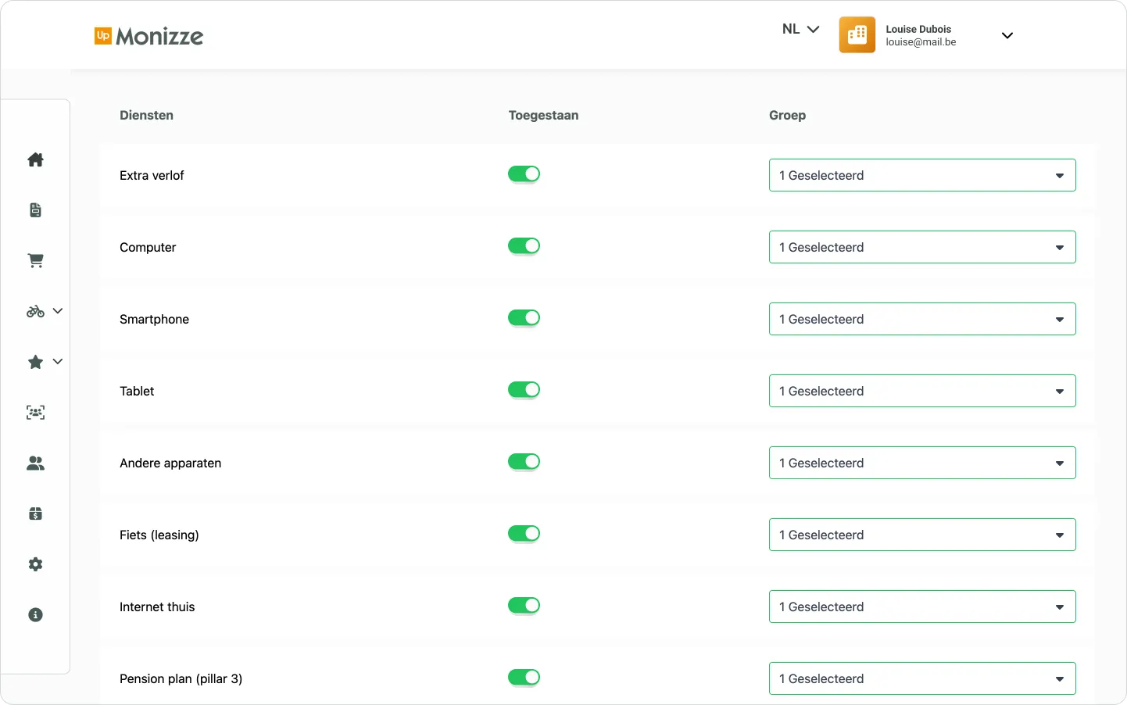This screenshot has height=705, width=1127.
Task: Open the Groep selector for Pension plan
Action: (922, 678)
